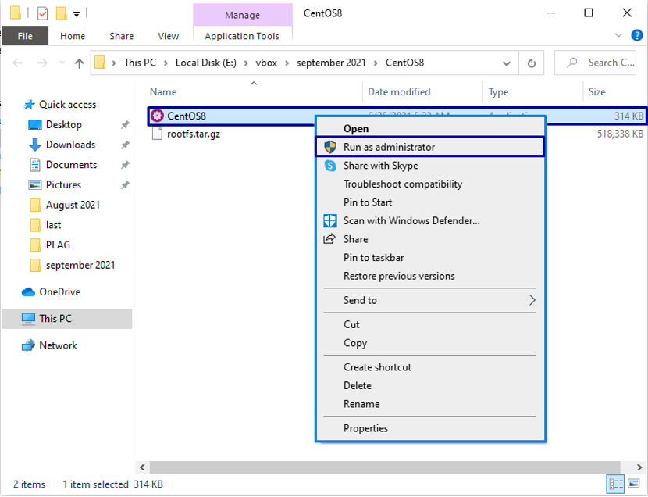Click the Forward navigation arrow
The height and width of the screenshot is (497, 648).
coord(42,63)
